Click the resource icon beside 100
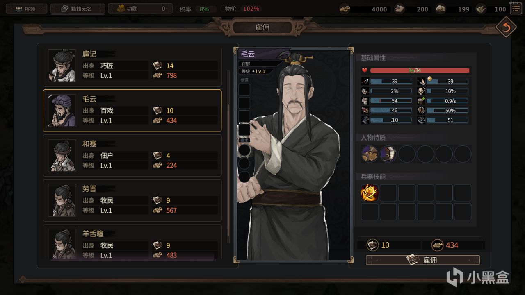Viewport: 525px width, 295px height. pos(481,9)
